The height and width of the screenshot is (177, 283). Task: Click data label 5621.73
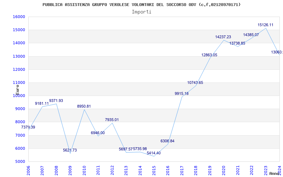tap(70, 150)
